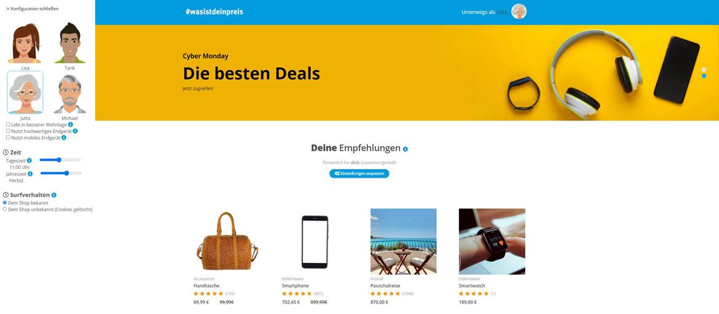The height and width of the screenshot is (314, 719).
Task: Open info icon for Lebt in besserer Wohnlage
Action: [71, 125]
